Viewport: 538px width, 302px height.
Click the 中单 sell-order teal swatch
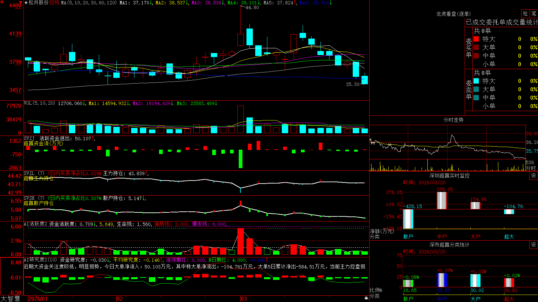476,98
